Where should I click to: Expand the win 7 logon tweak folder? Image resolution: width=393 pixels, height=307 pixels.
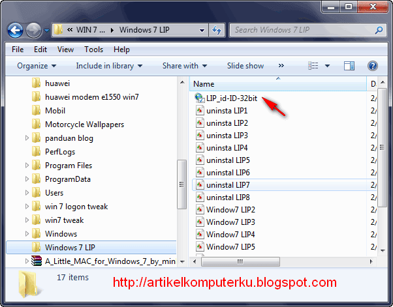[x=27, y=207]
